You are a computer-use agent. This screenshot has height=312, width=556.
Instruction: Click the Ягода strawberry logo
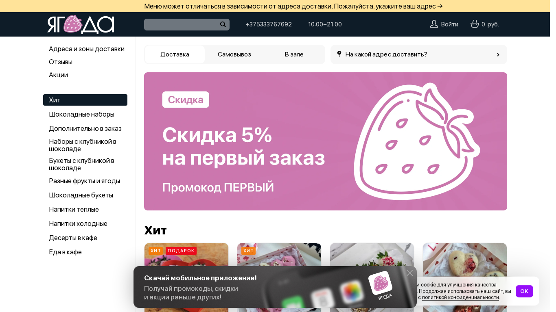click(81, 24)
